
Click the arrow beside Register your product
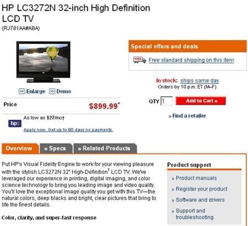pos(173,190)
